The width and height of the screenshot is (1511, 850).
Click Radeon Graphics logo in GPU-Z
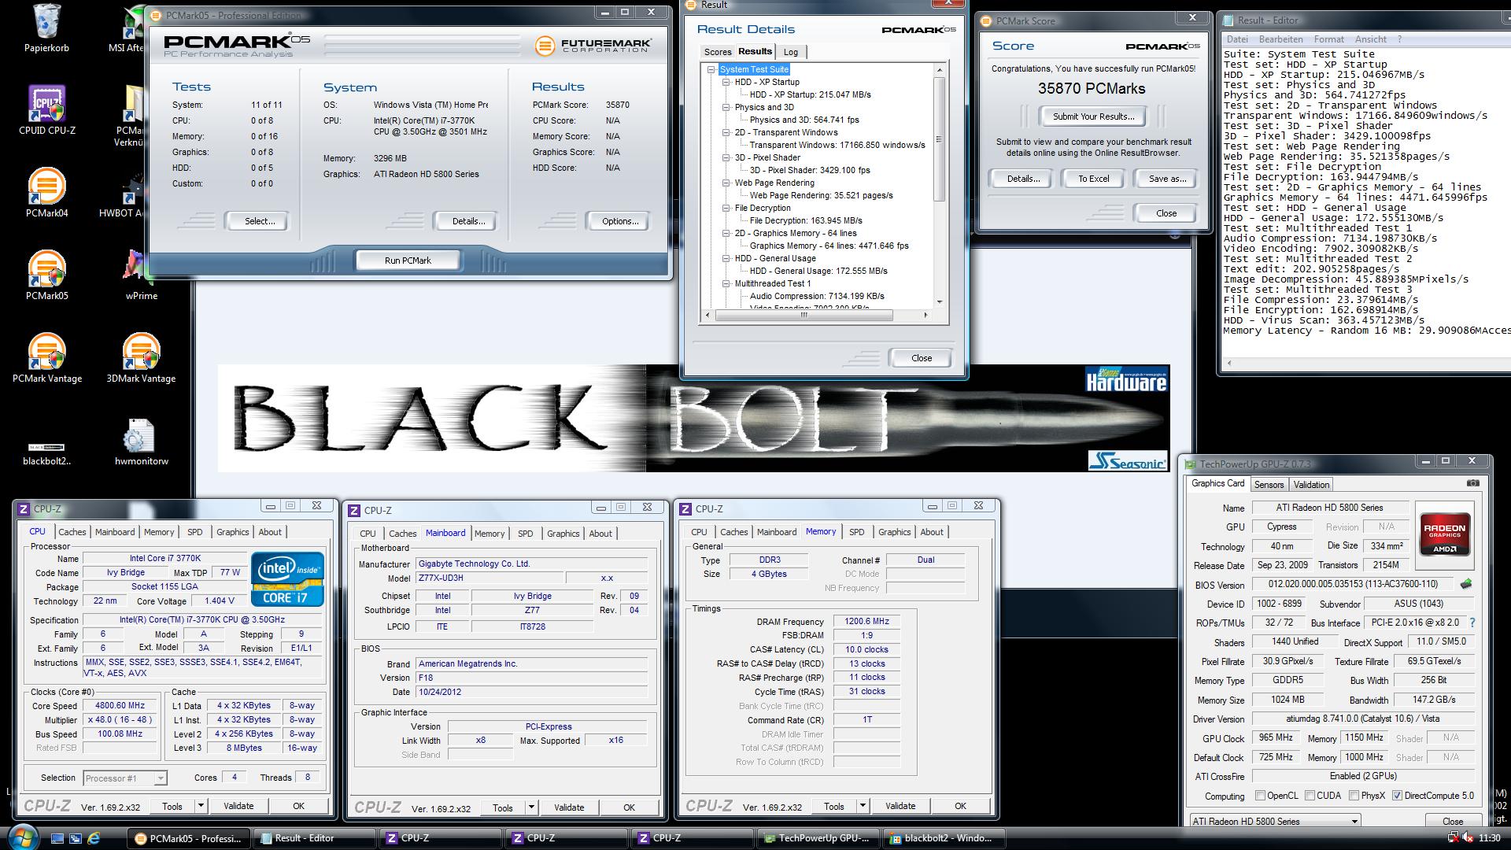[1444, 534]
